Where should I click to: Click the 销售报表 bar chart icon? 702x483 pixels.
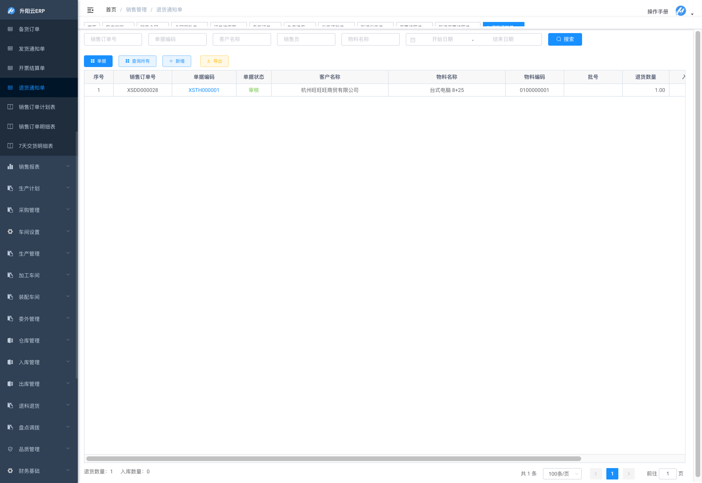tap(10, 167)
